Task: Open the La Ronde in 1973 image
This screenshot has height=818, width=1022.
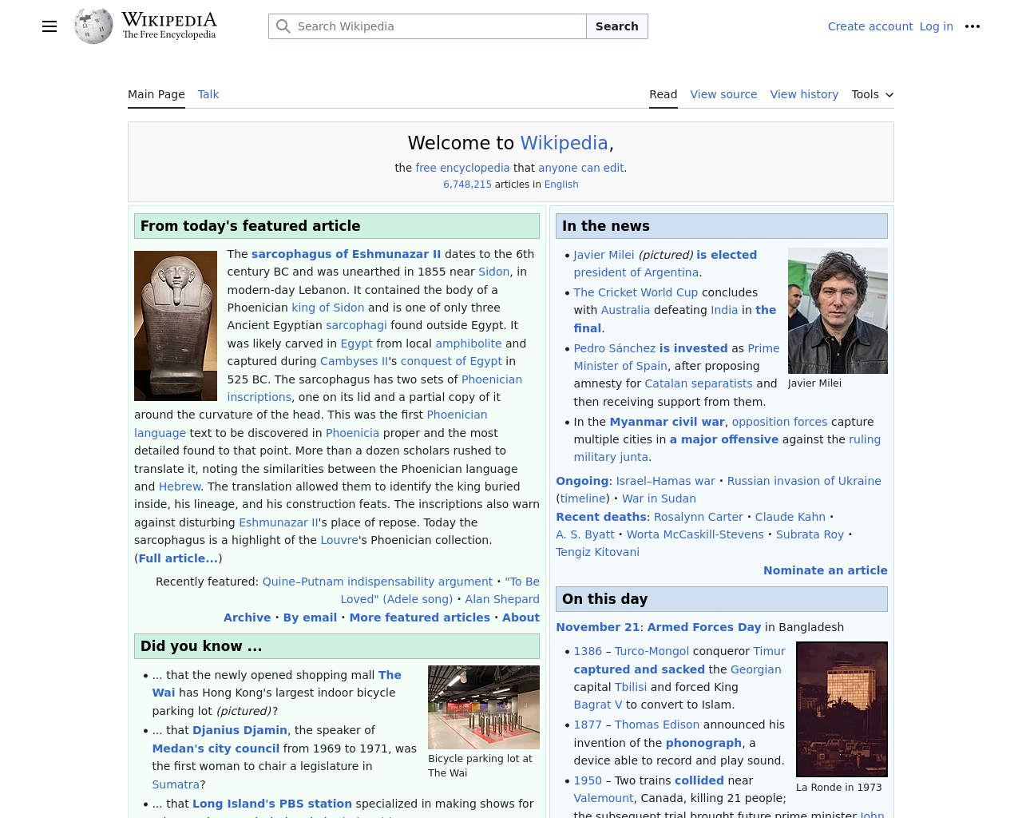Action: click(x=842, y=709)
